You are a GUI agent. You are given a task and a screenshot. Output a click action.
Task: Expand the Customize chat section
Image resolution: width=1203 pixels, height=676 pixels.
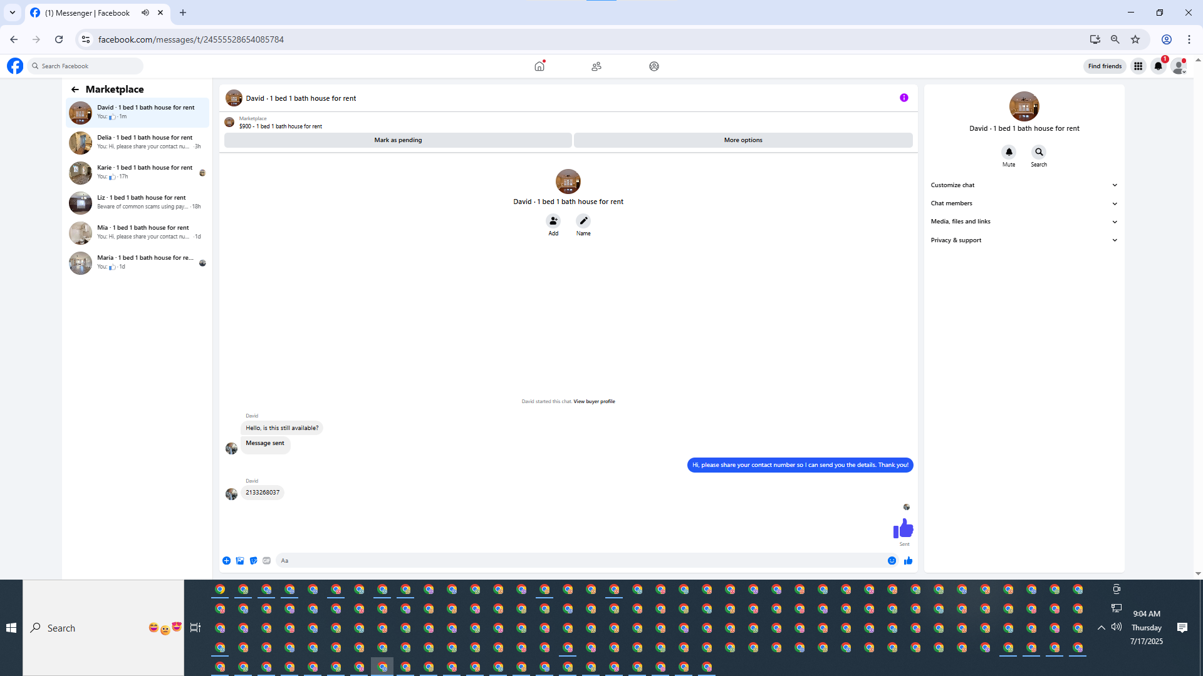(1024, 185)
